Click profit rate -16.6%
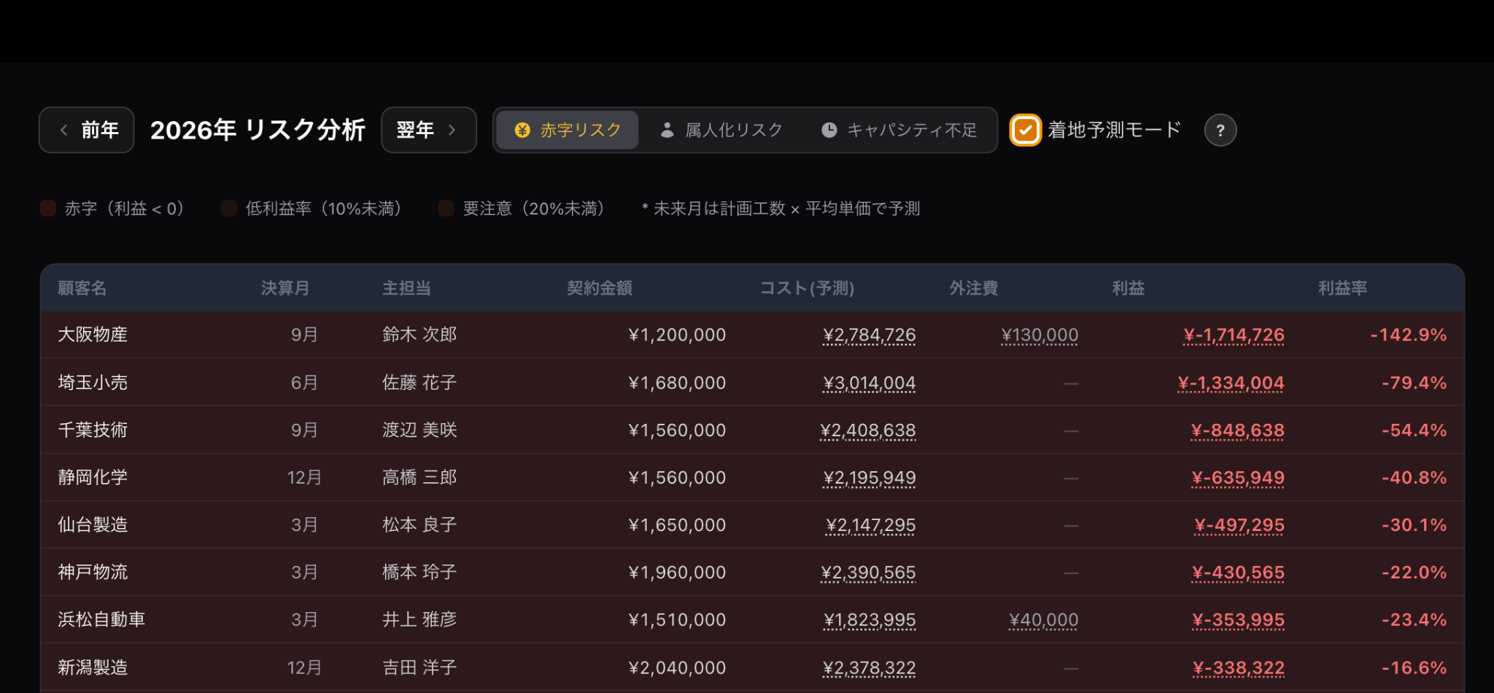Image resolution: width=1494 pixels, height=693 pixels. coord(1414,668)
